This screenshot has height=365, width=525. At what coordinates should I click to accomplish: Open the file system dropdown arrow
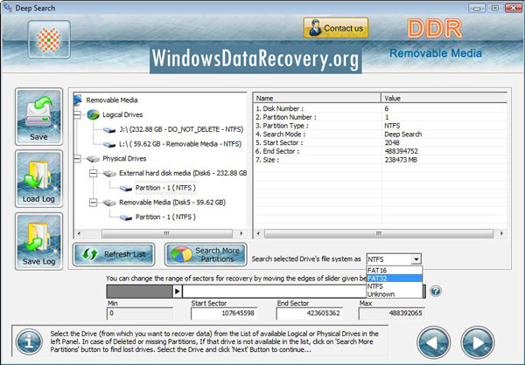[x=416, y=259]
